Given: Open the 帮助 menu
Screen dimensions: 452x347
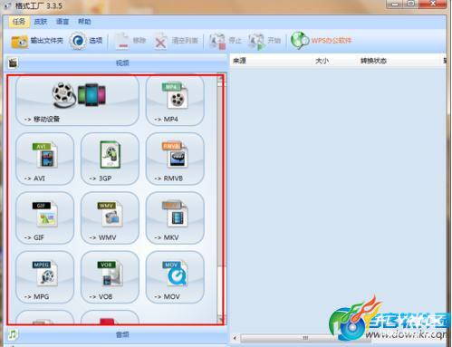Looking at the screenshot, I should [x=84, y=22].
